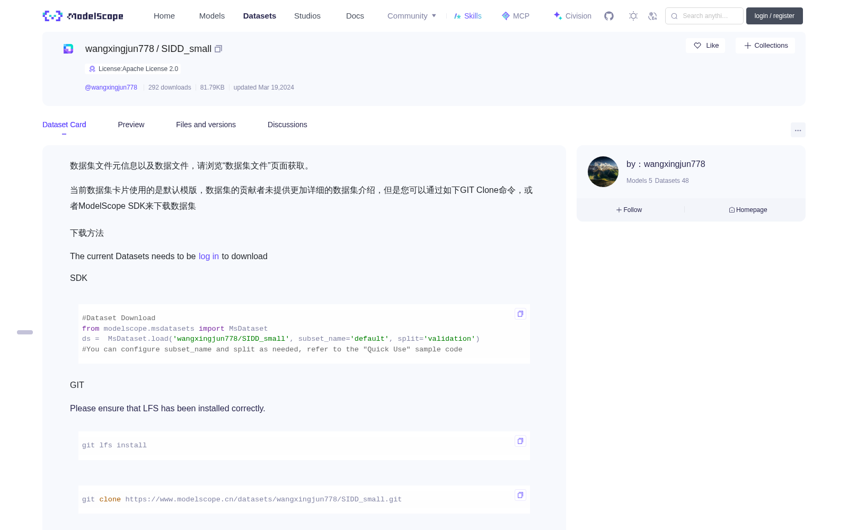Image resolution: width=848 pixels, height=530 pixels.
Task: Open the Datasets section
Action: pos(260,16)
